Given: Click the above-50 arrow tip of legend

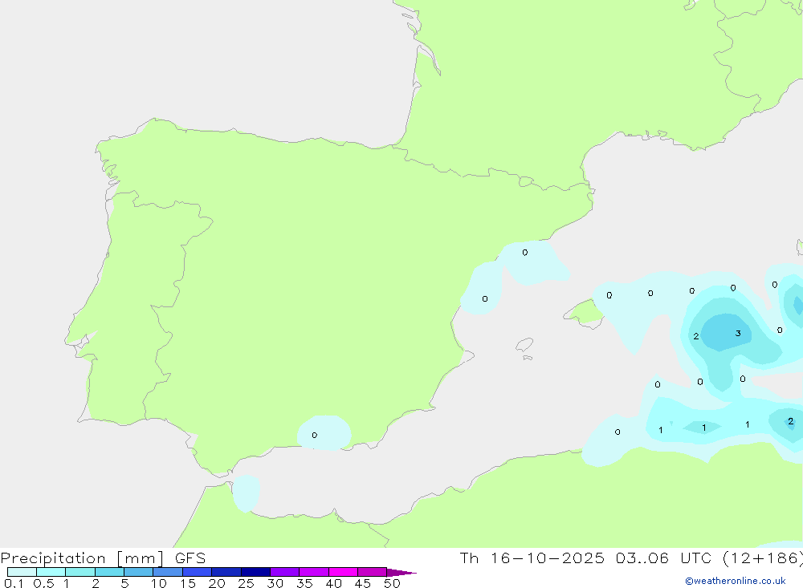Looking at the screenshot, I should 401,572.
